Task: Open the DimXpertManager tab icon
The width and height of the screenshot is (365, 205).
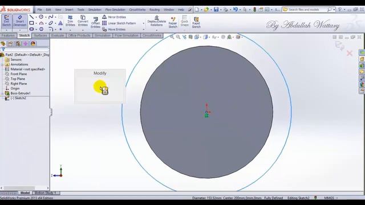Action: pyautogui.click(x=25, y=43)
